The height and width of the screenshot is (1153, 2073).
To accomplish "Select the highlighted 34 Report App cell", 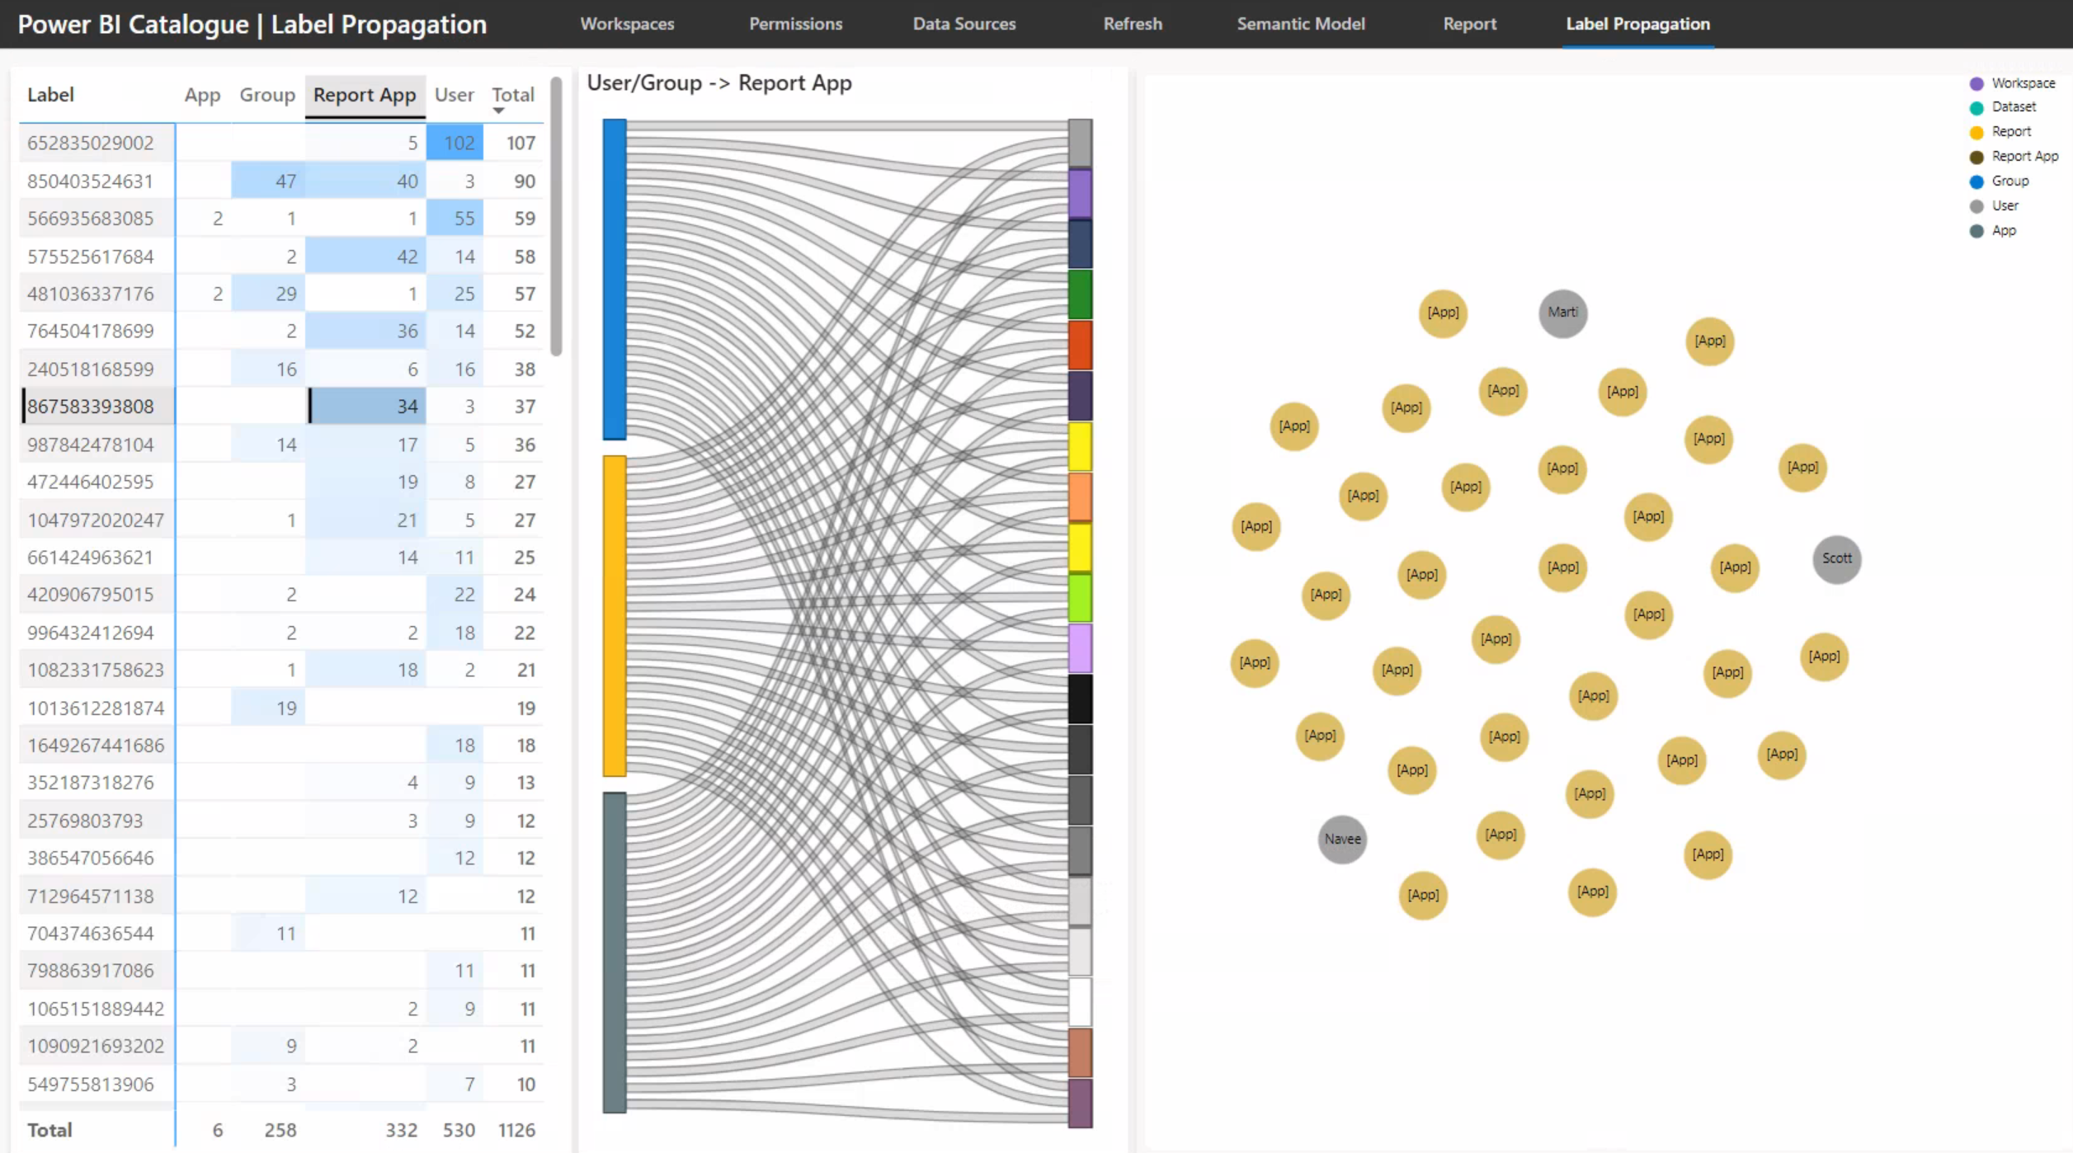I will click(x=368, y=406).
